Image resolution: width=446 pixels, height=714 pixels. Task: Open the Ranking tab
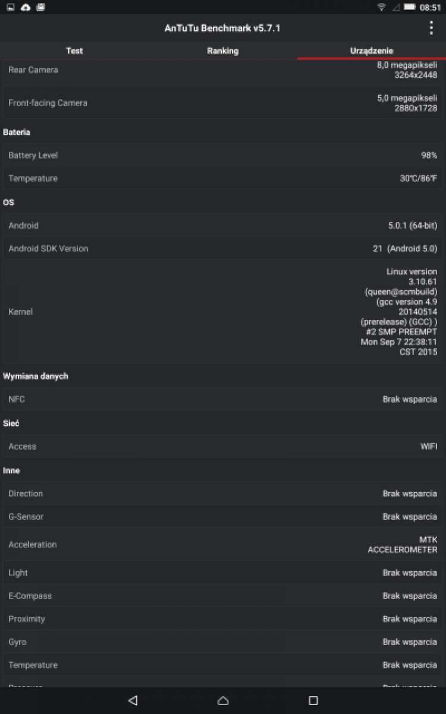(x=222, y=51)
